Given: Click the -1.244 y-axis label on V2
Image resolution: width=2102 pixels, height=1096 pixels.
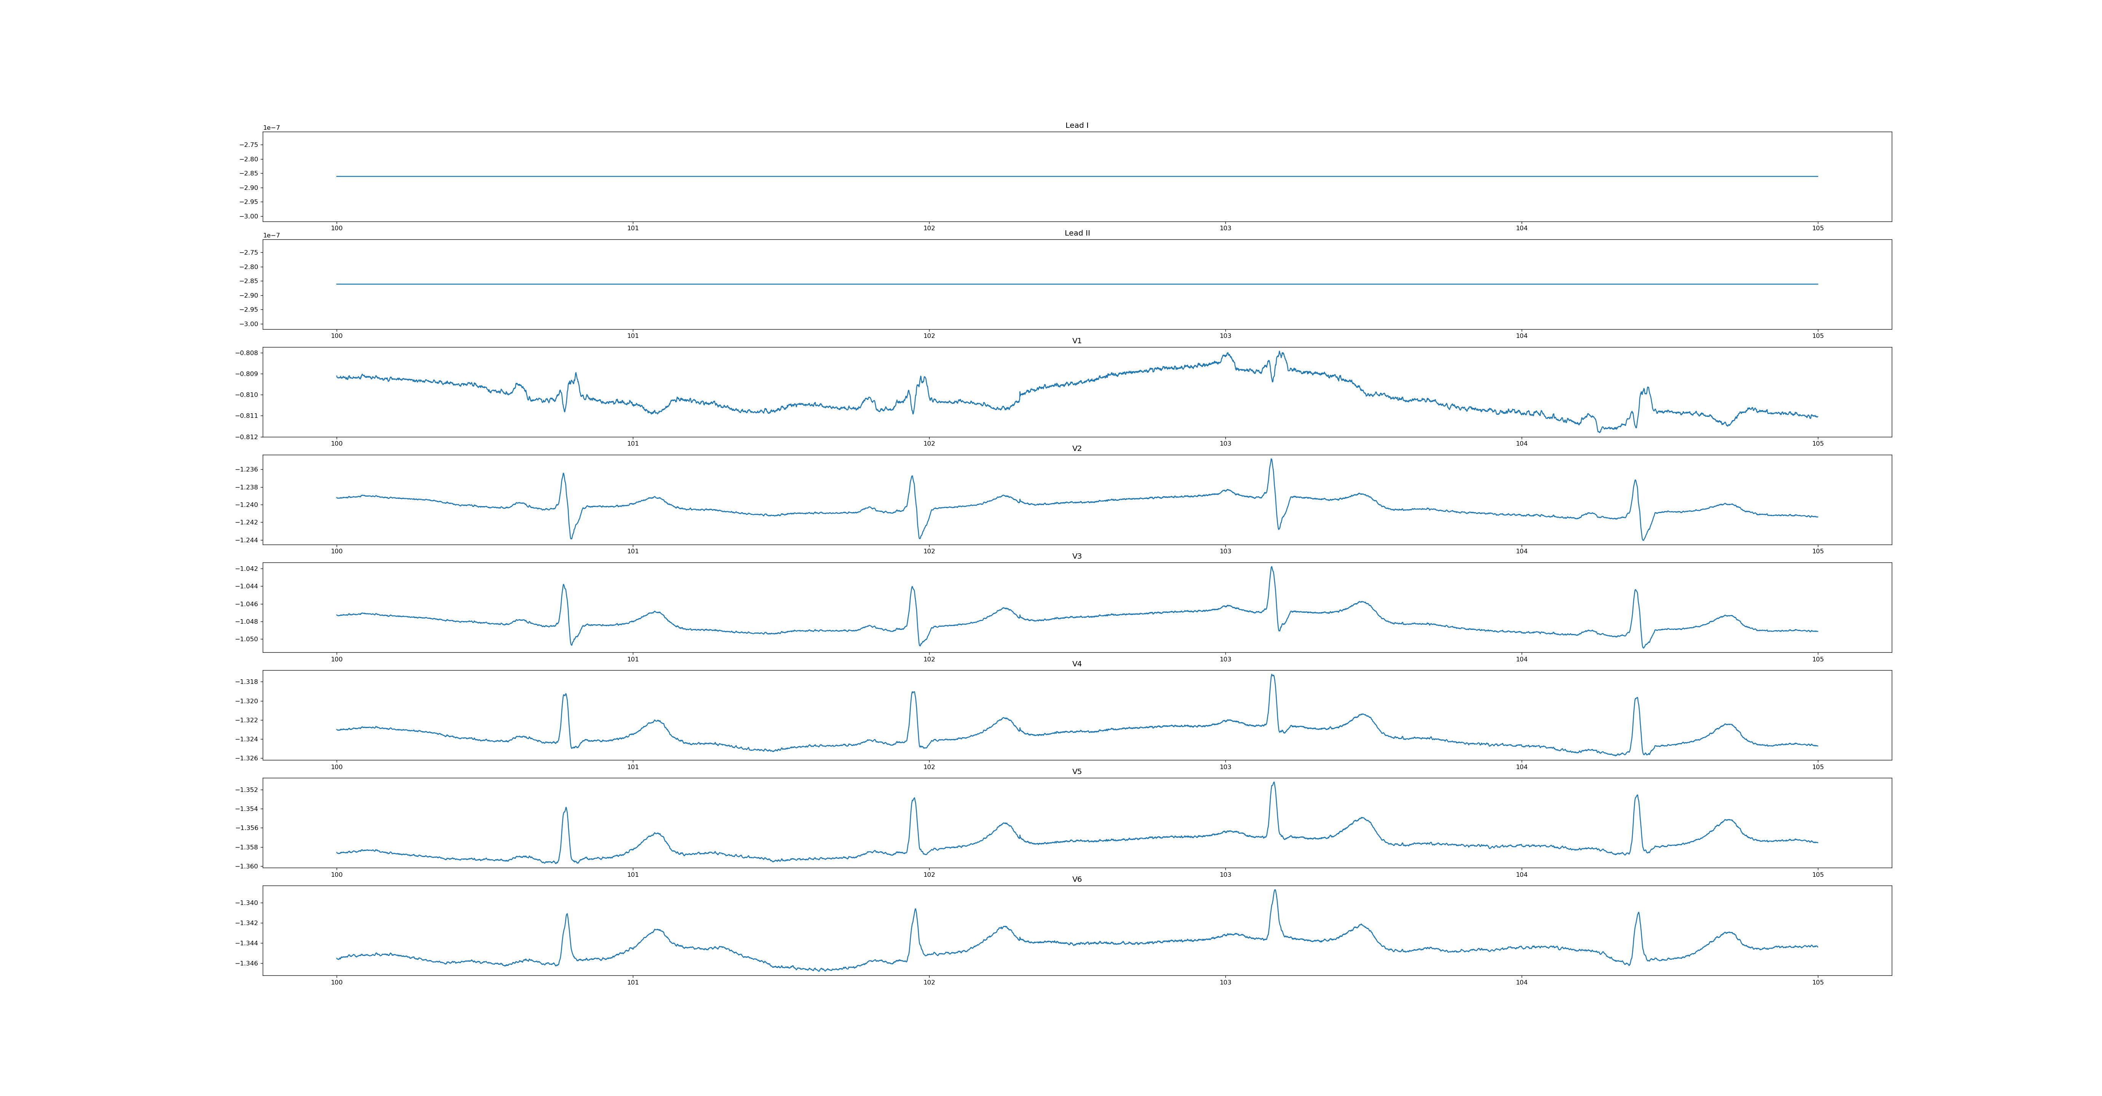Looking at the screenshot, I should pos(246,540).
